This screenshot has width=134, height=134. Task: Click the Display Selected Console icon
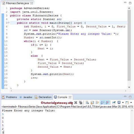tap(119, 103)
